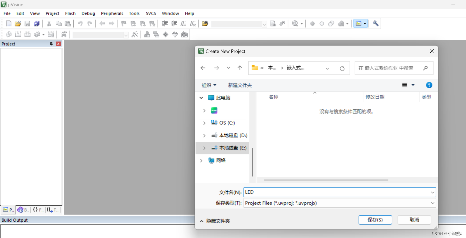Click the file name input field
This screenshot has height=238, width=466.
[x=337, y=192]
